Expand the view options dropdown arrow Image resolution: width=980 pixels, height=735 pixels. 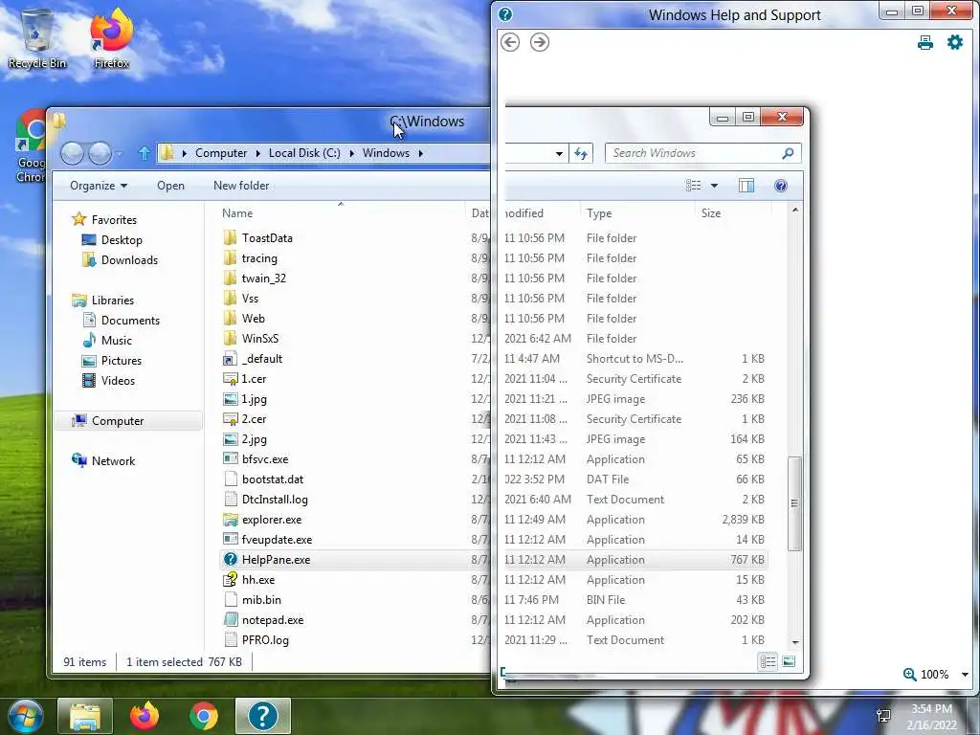click(714, 186)
